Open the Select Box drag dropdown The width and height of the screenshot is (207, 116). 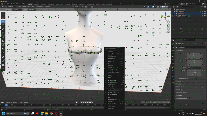pos(32,10)
